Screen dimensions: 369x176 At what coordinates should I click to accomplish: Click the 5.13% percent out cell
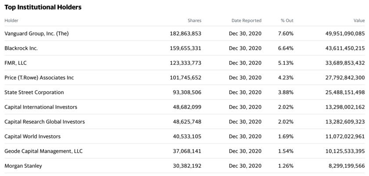click(286, 63)
